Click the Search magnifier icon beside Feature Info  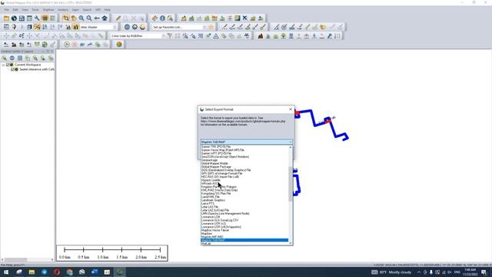pyautogui.click(x=170, y=18)
